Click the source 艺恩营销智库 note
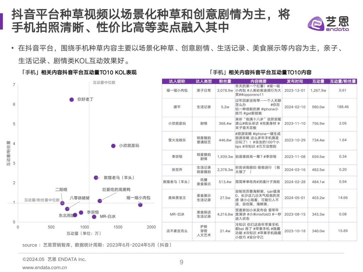The width and height of the screenshot is (363, 272). [97, 245]
